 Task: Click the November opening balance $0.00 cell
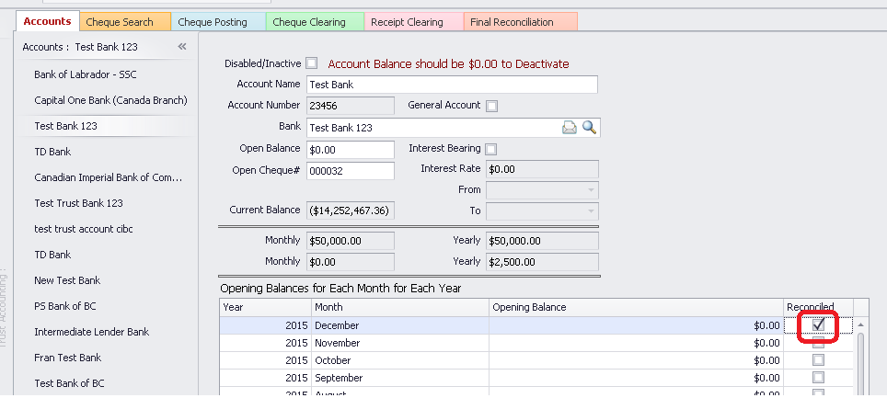tap(637, 343)
